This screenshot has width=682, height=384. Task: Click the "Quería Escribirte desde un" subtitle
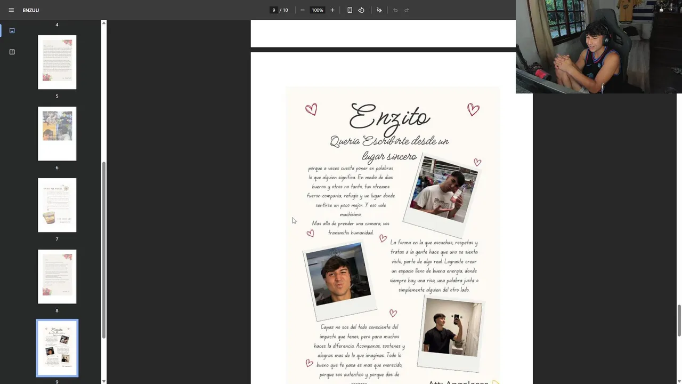389,141
